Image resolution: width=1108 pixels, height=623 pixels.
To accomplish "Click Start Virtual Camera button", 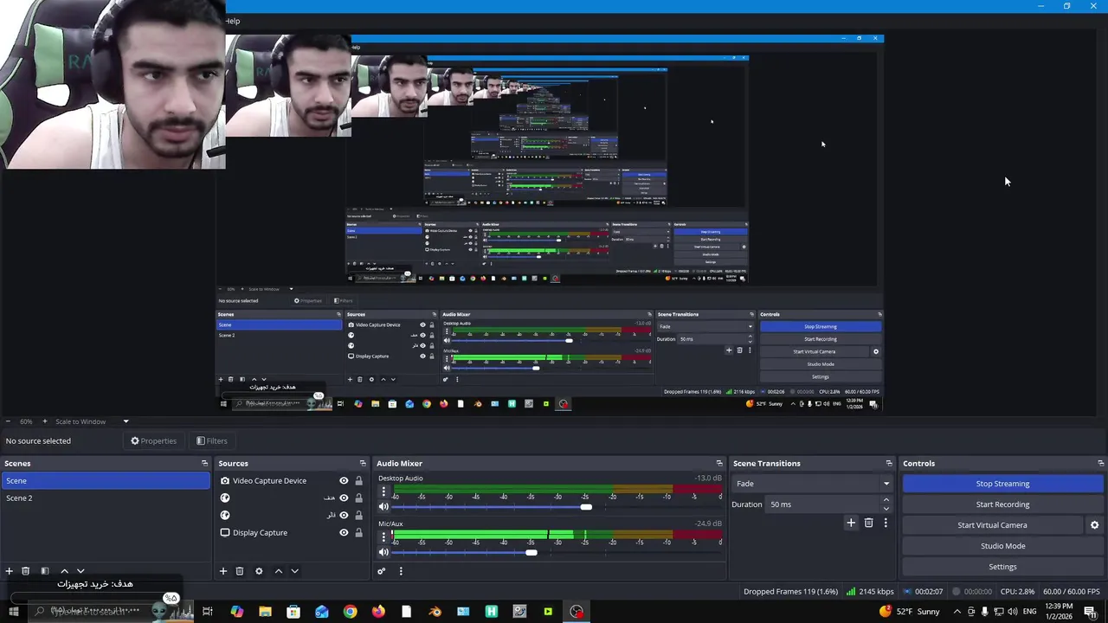I will [992, 525].
